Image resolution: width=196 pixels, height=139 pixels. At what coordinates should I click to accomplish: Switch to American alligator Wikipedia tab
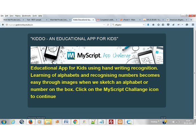[177, 20]
